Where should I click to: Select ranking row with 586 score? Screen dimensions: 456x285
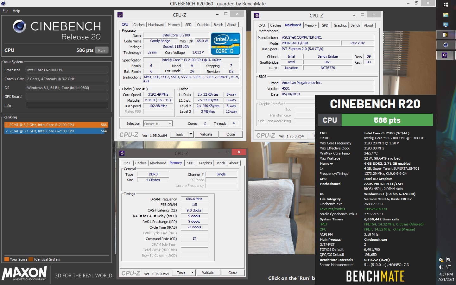(x=56, y=125)
